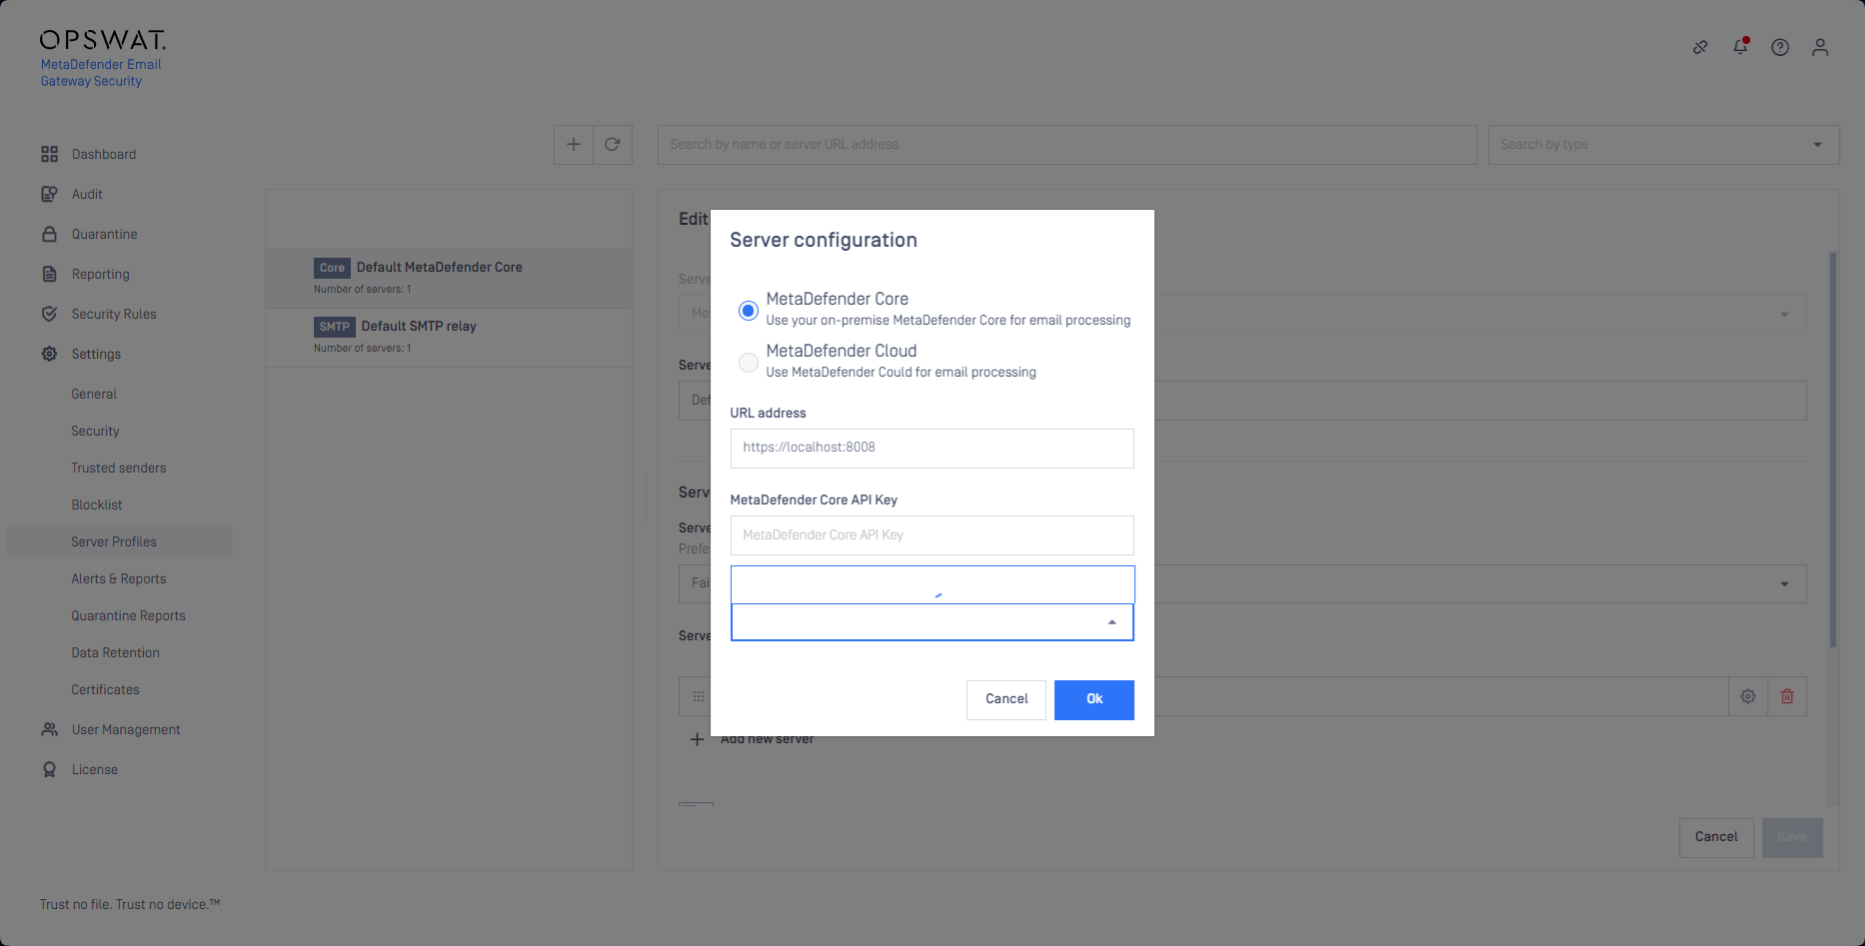Open Alerts & Reports settings

click(x=119, y=578)
